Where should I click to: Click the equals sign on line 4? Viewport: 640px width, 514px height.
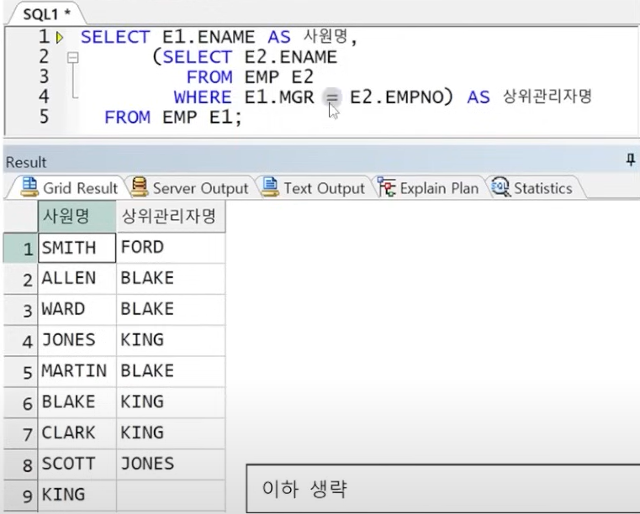coord(332,97)
